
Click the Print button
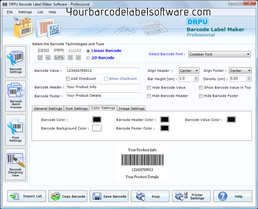[x=150, y=196]
